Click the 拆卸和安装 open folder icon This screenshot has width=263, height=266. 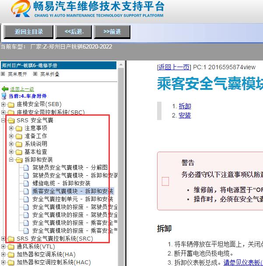click(19, 160)
